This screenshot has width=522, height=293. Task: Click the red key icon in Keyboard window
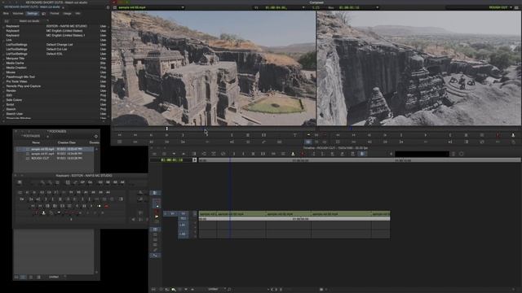(106, 206)
